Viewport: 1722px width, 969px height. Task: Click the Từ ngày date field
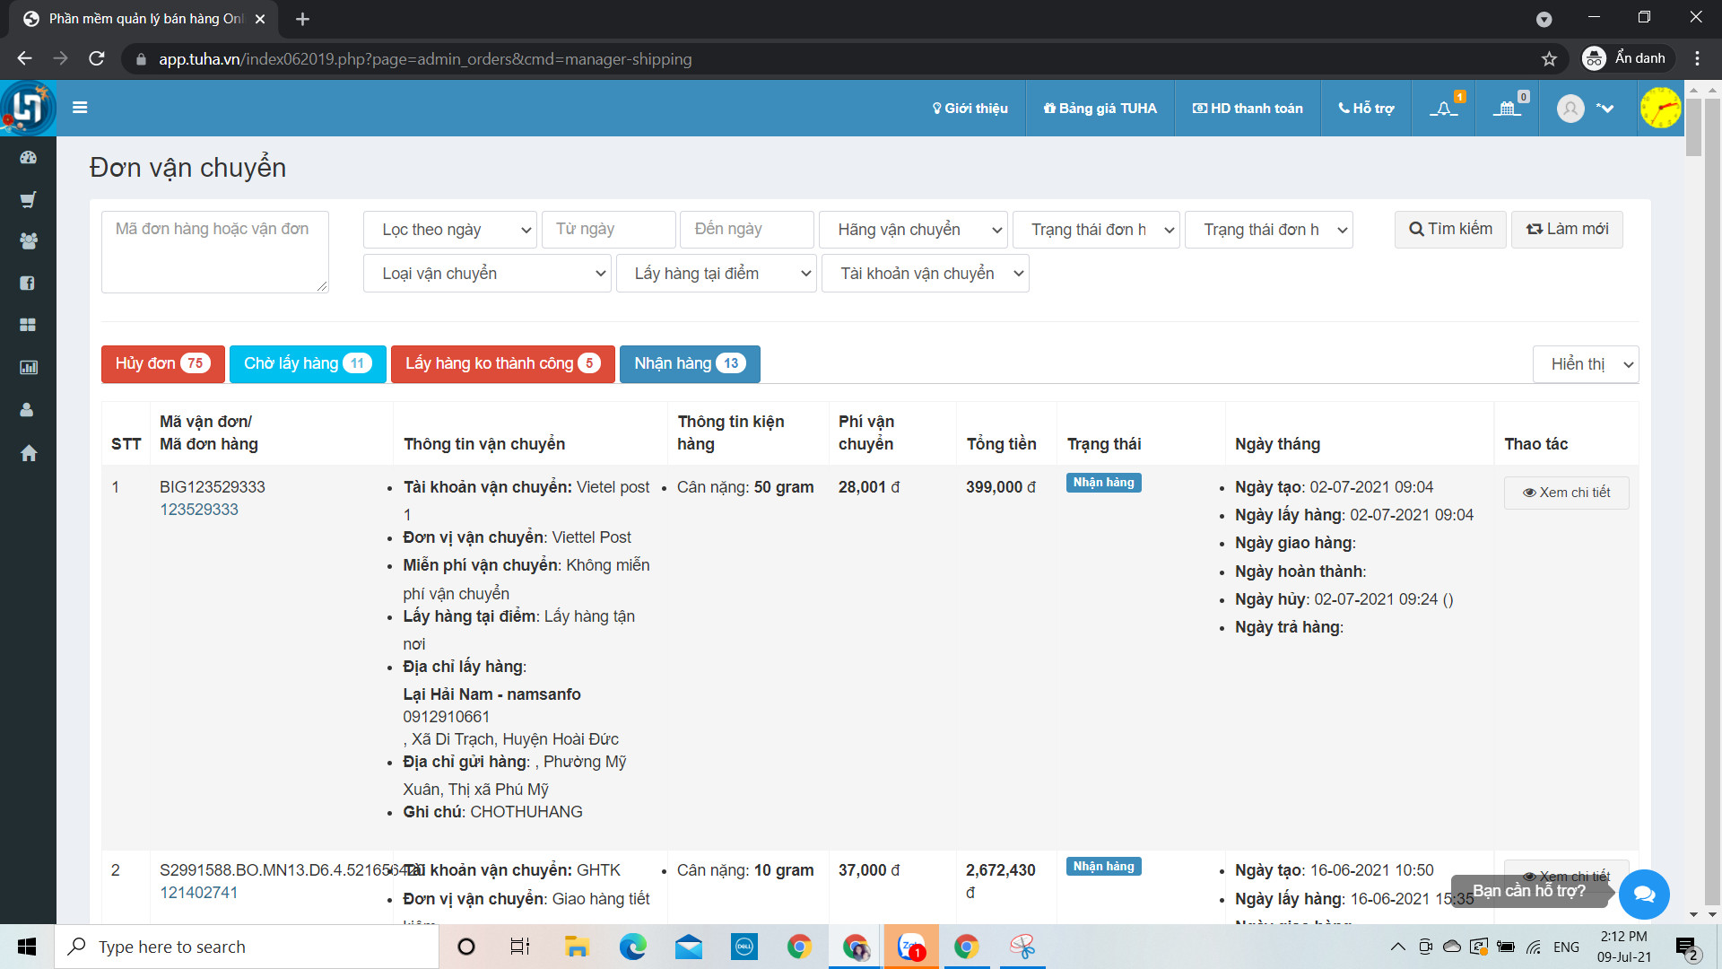point(608,230)
